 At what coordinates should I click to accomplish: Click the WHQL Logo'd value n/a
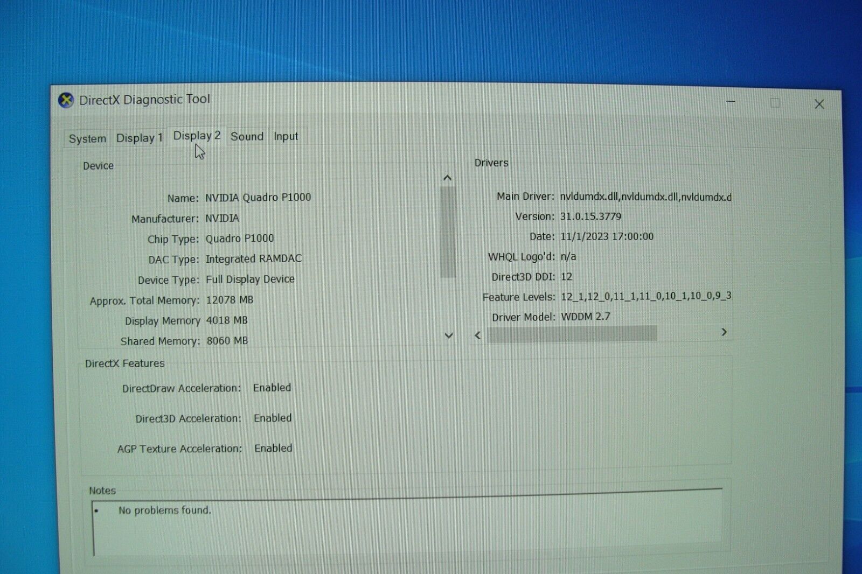point(568,256)
